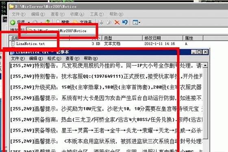Click the blue Undo arrow icon
Screen dimensions: 228x152
click(x=125, y=22)
